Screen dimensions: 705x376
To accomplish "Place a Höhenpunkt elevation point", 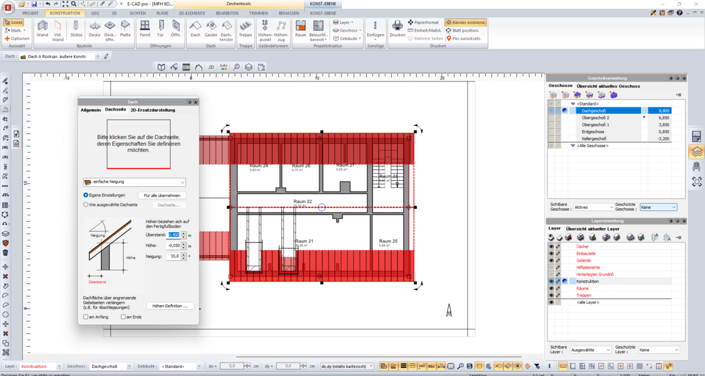I will [264, 30].
